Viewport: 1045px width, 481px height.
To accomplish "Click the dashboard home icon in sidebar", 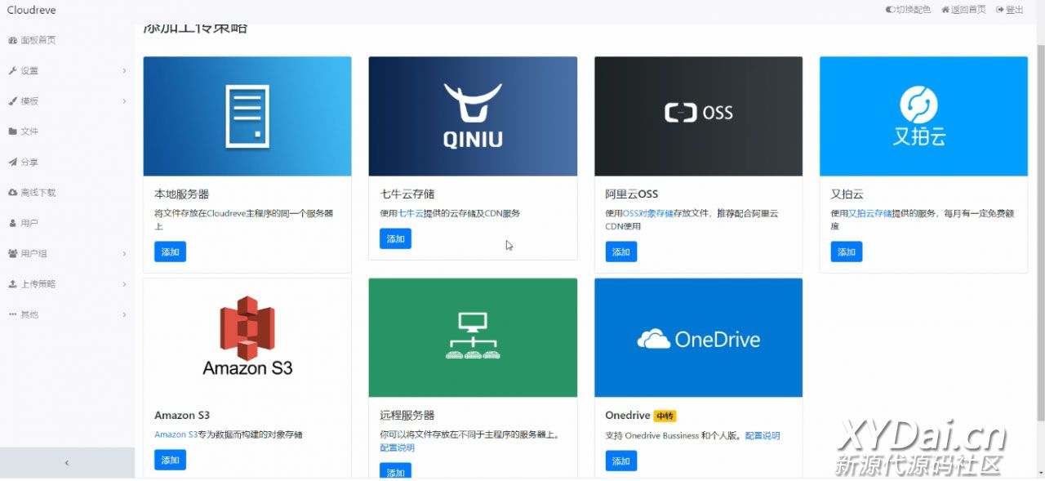I will (12, 40).
